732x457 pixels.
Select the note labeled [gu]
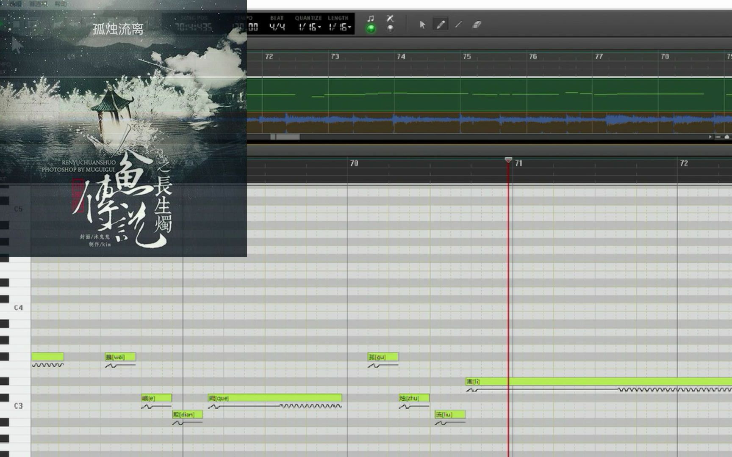(383, 357)
